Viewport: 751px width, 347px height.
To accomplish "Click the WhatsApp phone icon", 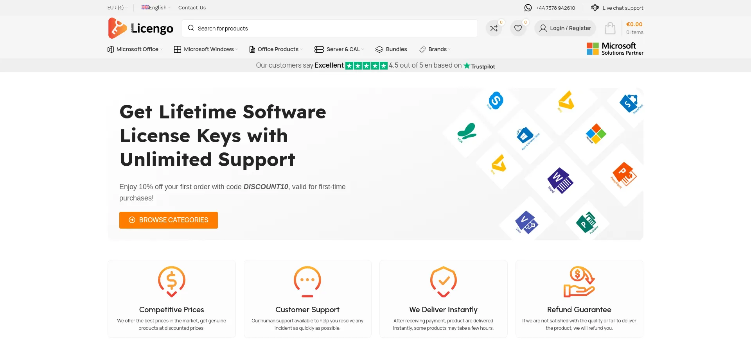I will [528, 8].
